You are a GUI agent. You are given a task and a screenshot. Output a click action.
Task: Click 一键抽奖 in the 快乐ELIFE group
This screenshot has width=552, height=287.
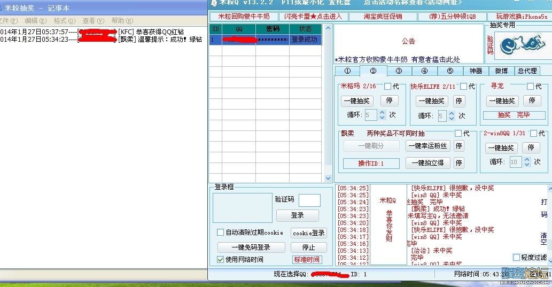(x=432, y=101)
